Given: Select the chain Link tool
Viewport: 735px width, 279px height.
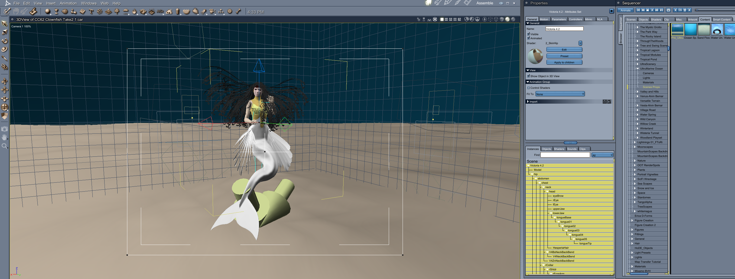Looking at the screenshot, I should 5,67.
